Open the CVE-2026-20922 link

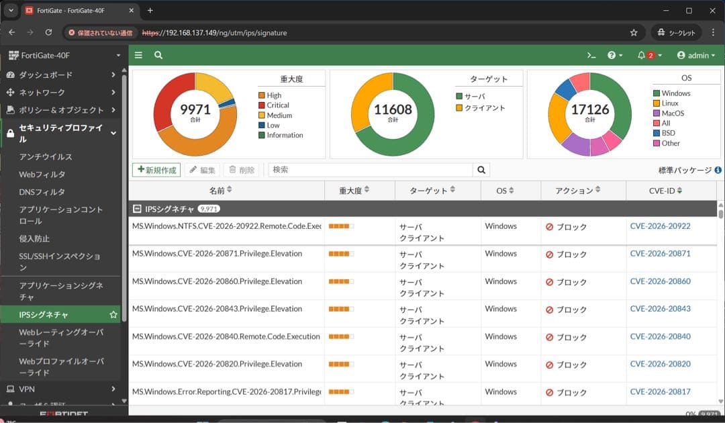(x=661, y=226)
